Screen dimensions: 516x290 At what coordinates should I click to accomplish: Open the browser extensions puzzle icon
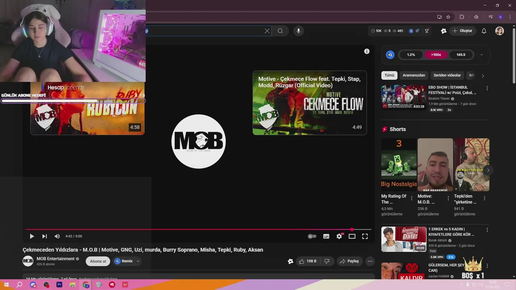(462, 17)
